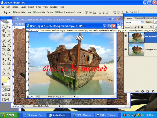Image resolution: width=157 pixels, height=118 pixels.
Task: Switch to the Channels tab
Action: coord(139,18)
